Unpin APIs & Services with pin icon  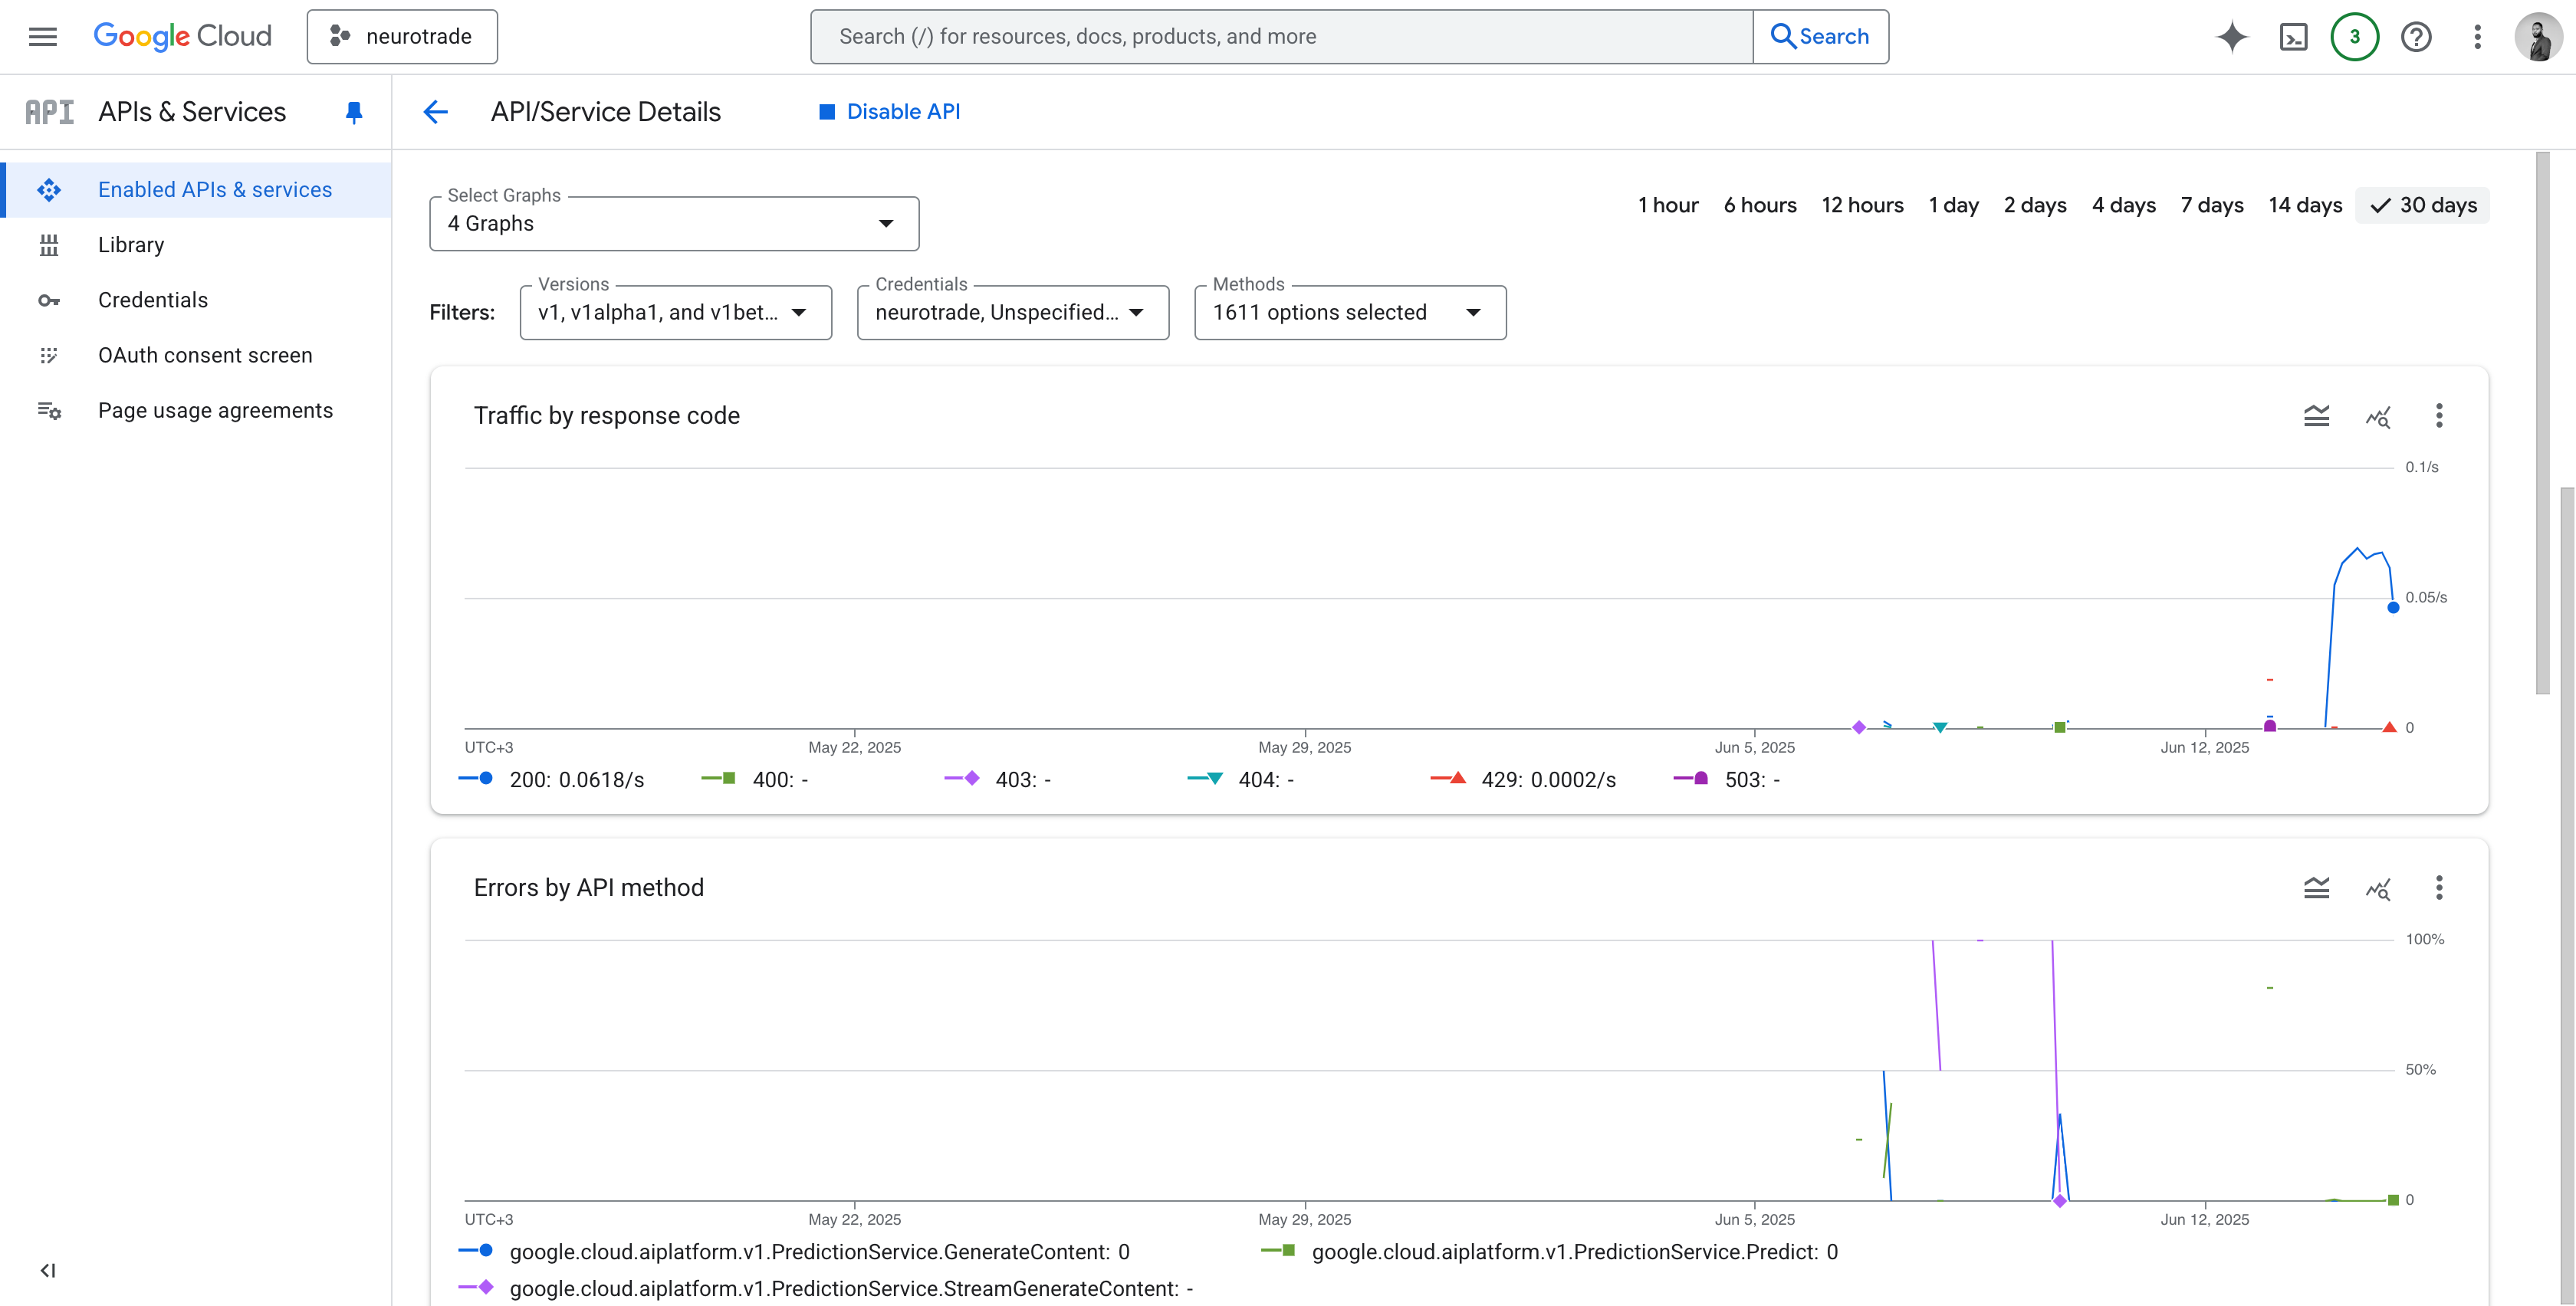point(353,112)
